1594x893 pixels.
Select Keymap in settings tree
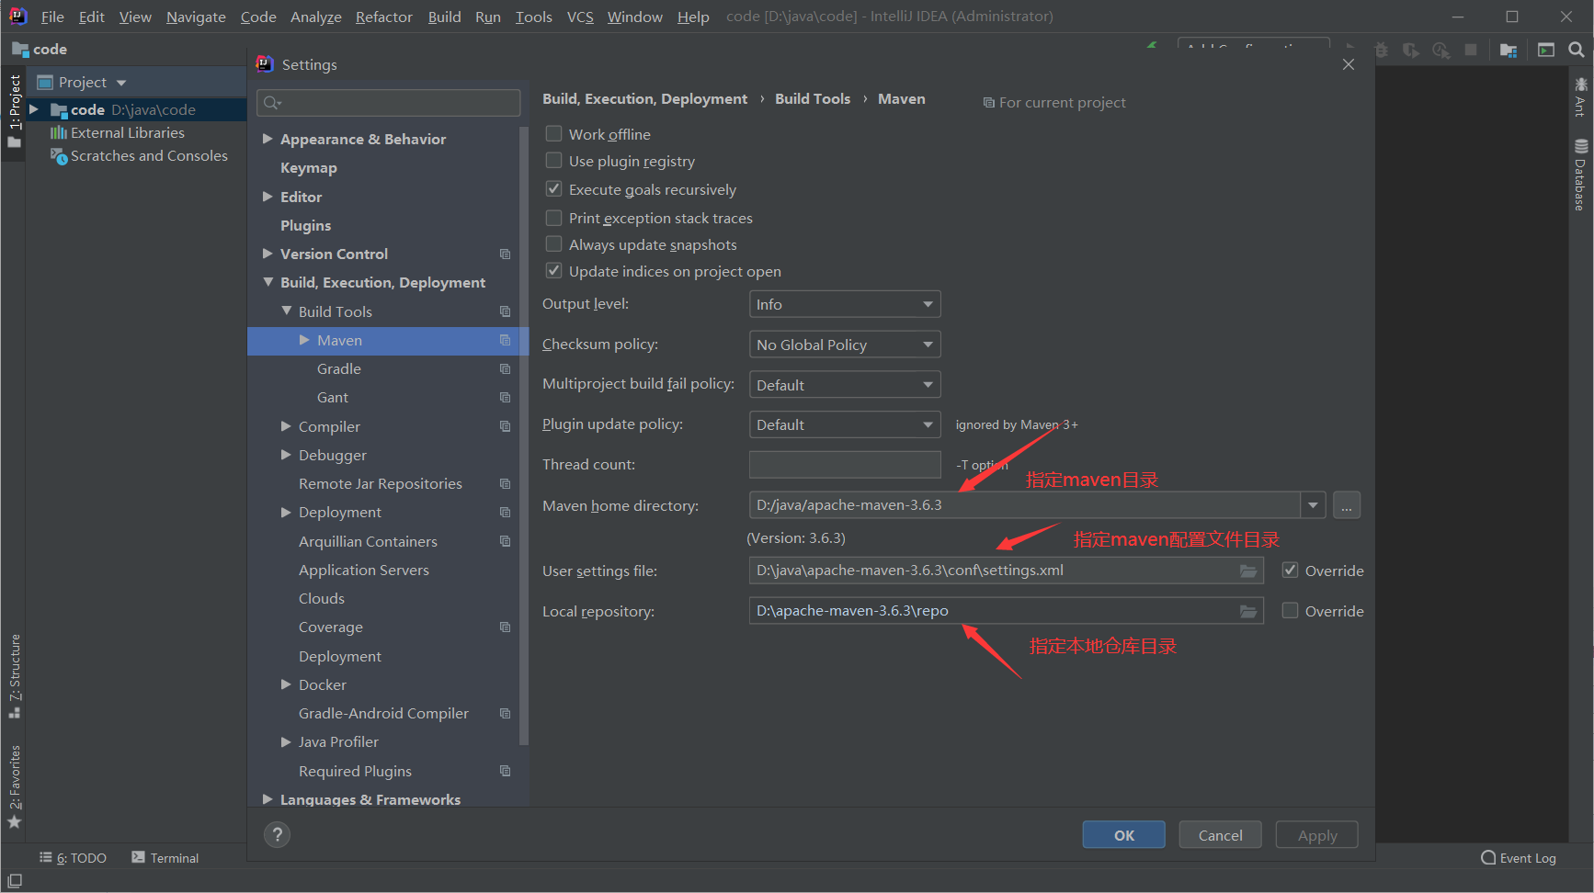pyautogui.click(x=309, y=168)
